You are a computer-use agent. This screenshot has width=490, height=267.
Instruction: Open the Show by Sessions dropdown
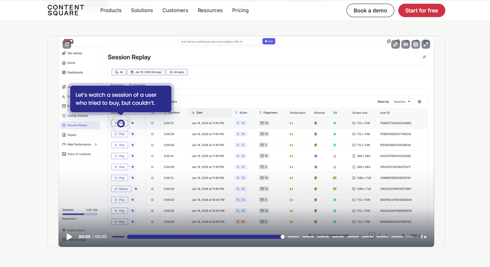pos(402,101)
